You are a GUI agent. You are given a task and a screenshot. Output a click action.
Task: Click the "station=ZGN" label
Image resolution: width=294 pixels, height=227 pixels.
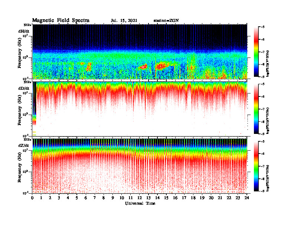[166, 21]
